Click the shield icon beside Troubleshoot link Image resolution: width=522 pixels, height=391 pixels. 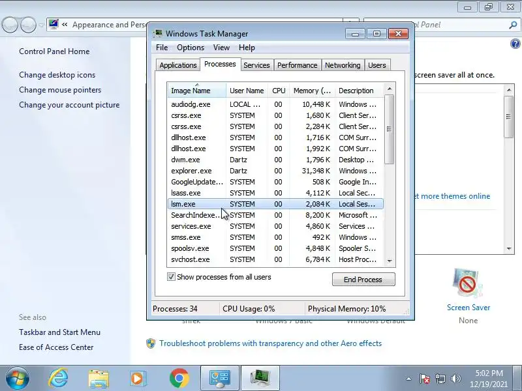[x=151, y=343]
